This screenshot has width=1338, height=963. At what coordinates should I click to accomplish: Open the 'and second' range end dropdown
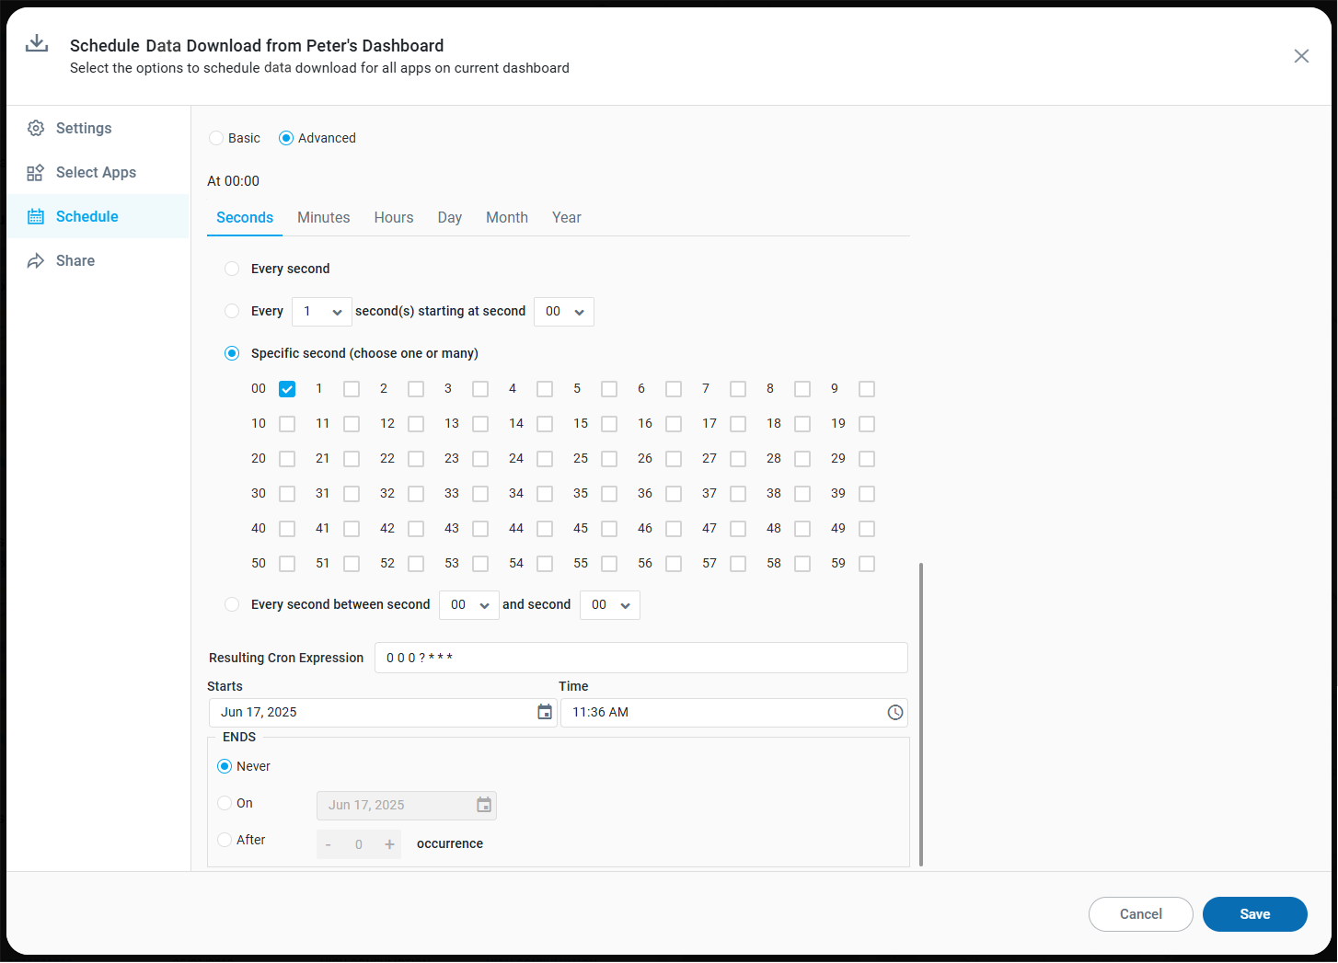pyautogui.click(x=609, y=605)
